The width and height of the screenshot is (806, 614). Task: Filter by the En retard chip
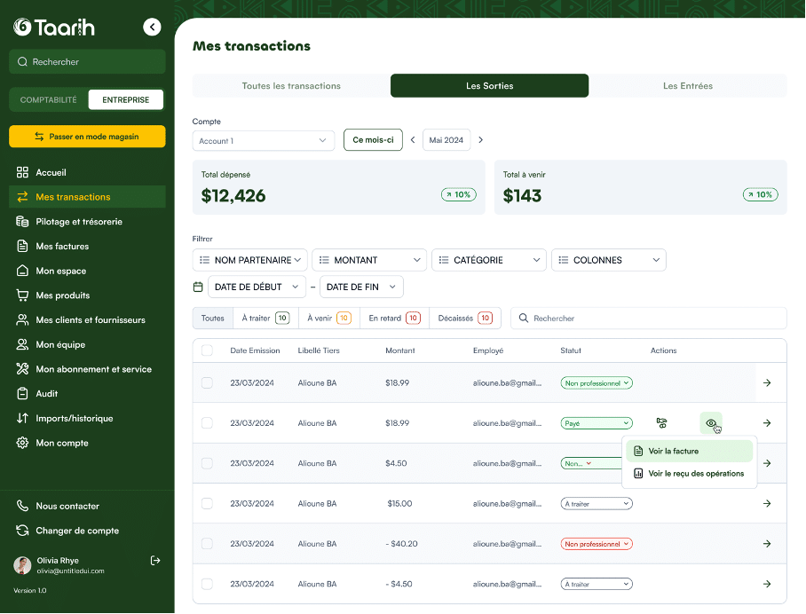point(394,318)
